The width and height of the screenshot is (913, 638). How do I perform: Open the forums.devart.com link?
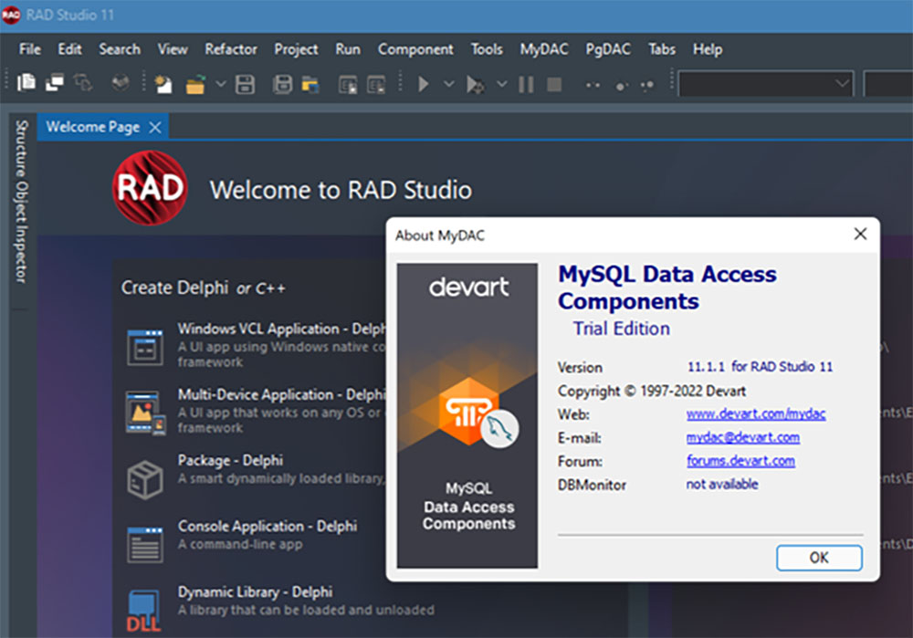740,460
